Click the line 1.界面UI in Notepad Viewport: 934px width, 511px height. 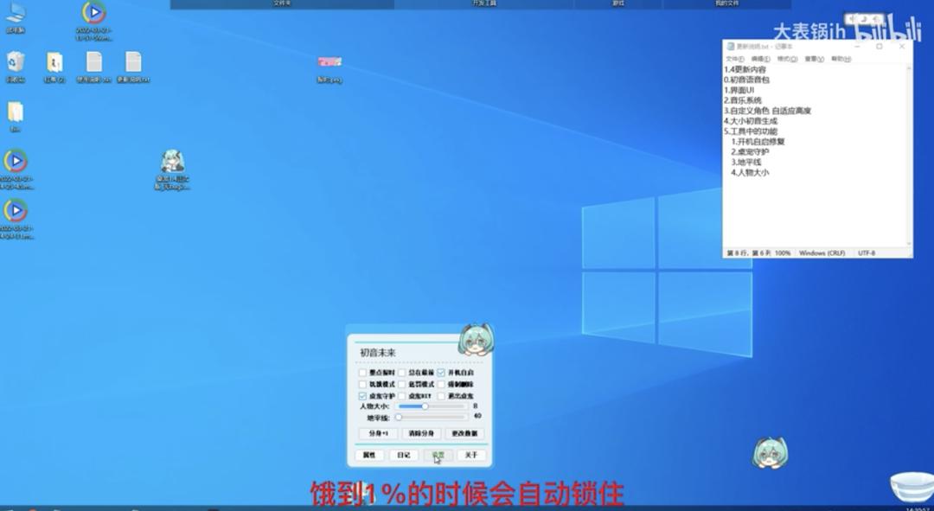[x=739, y=90]
